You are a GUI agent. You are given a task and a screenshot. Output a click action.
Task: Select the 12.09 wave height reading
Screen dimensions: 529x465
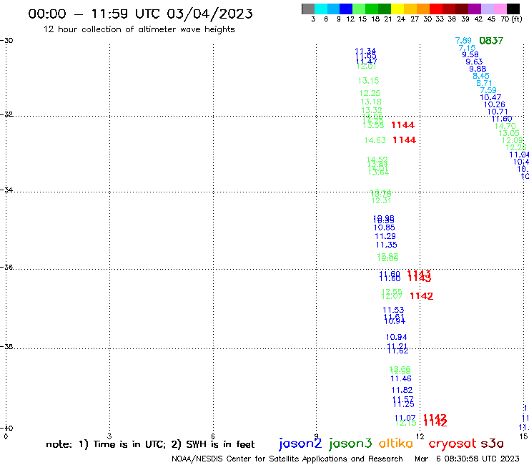(513, 140)
